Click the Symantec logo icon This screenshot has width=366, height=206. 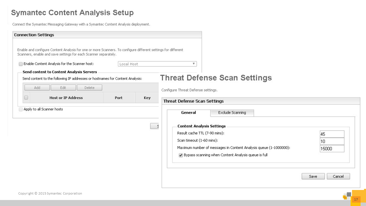(347, 196)
